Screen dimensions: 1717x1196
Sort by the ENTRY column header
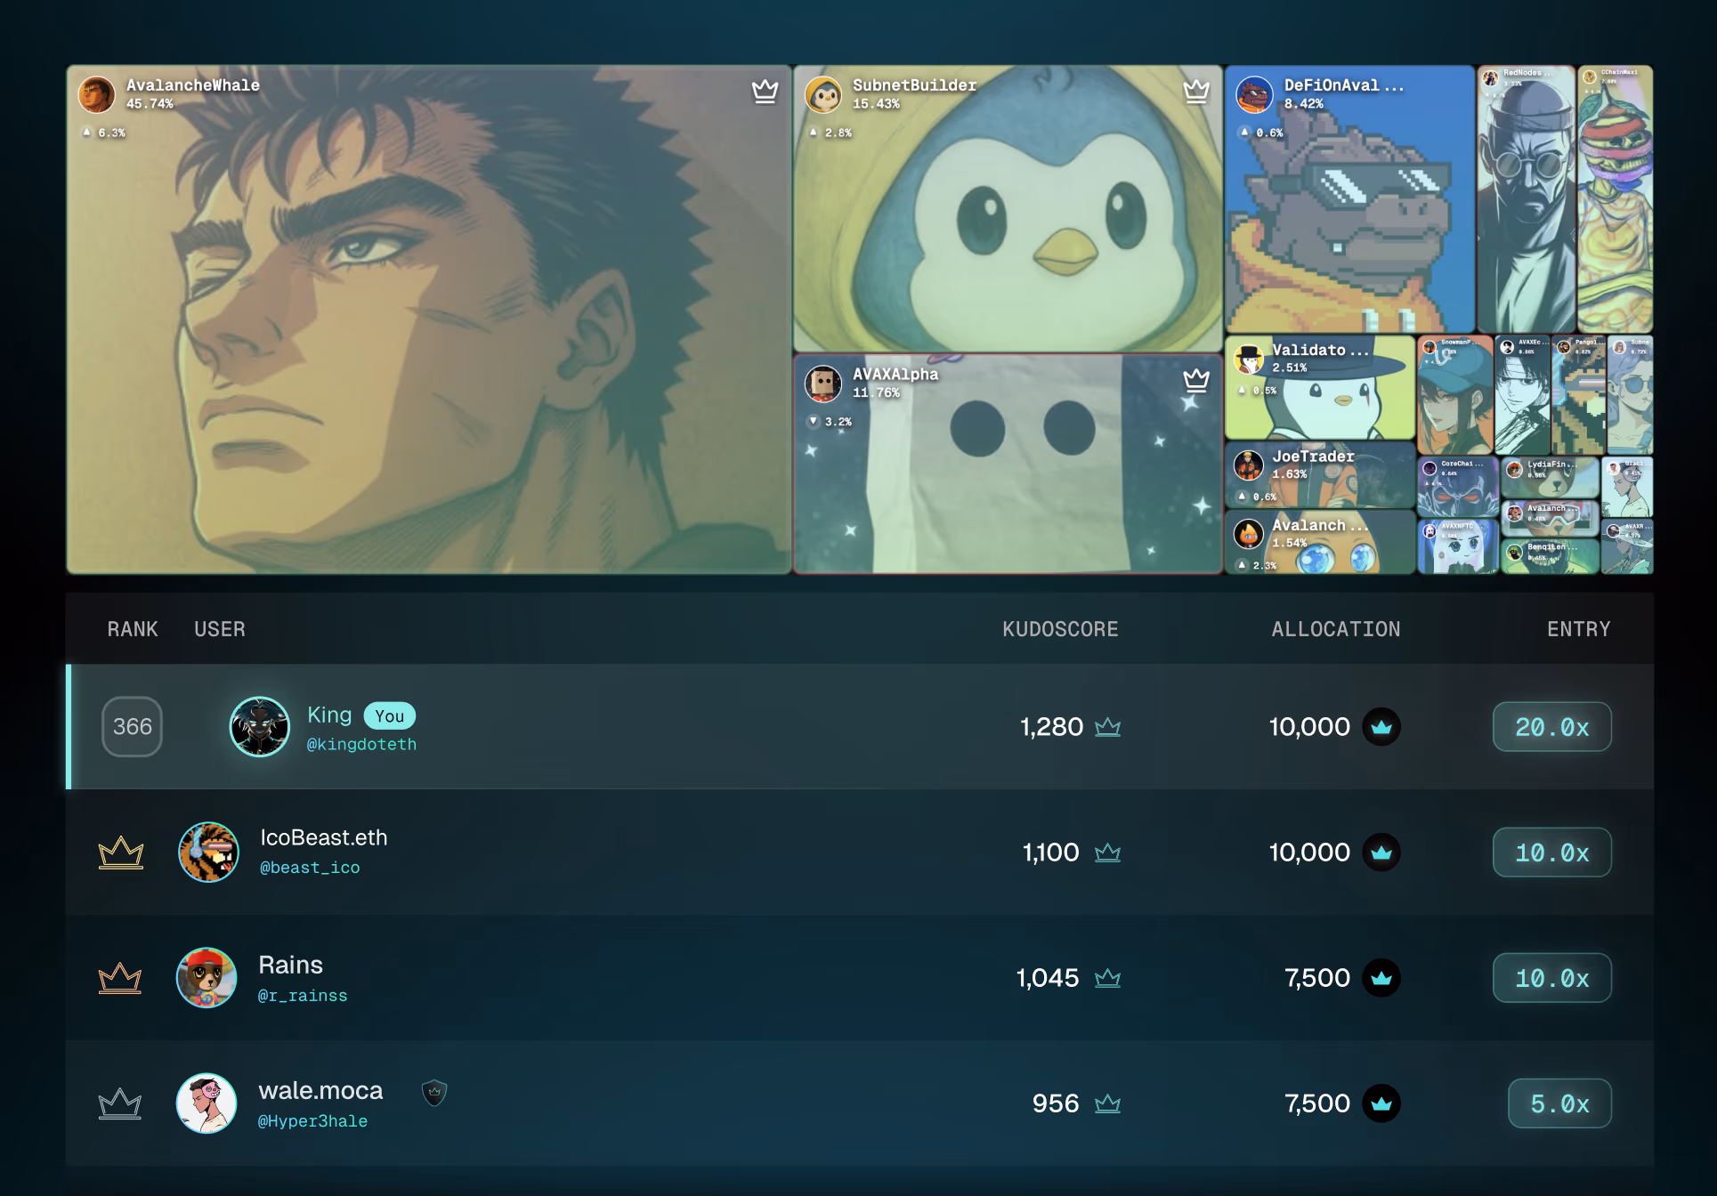point(1578,629)
